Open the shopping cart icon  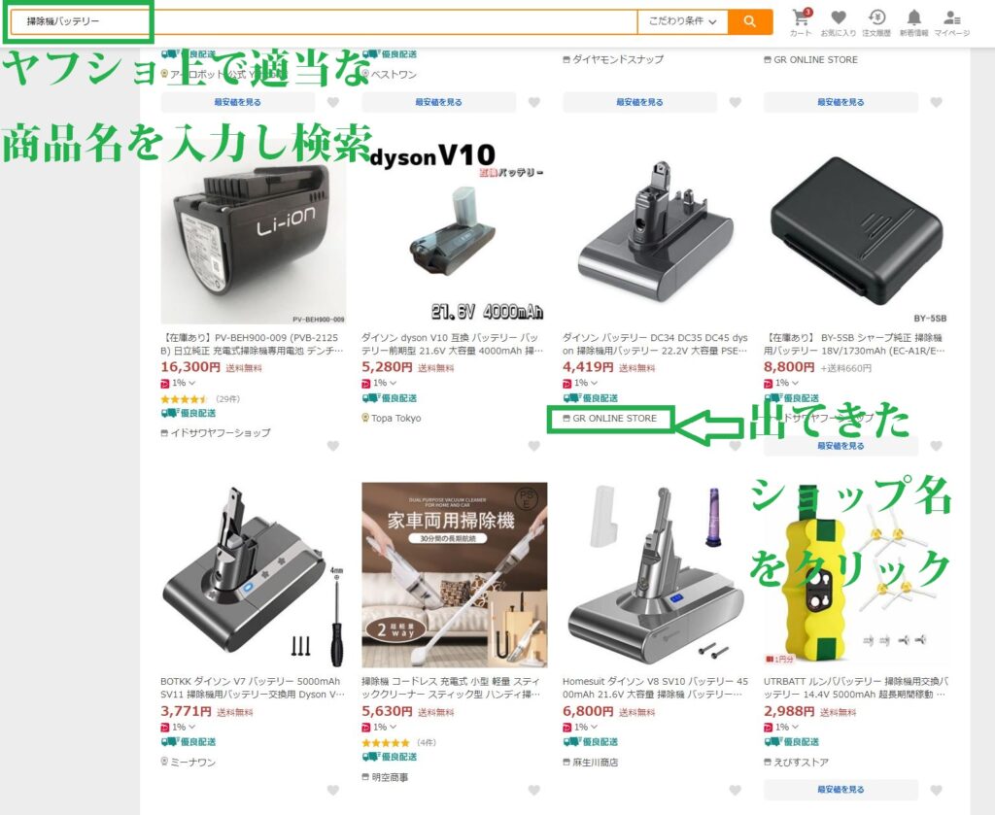point(801,22)
